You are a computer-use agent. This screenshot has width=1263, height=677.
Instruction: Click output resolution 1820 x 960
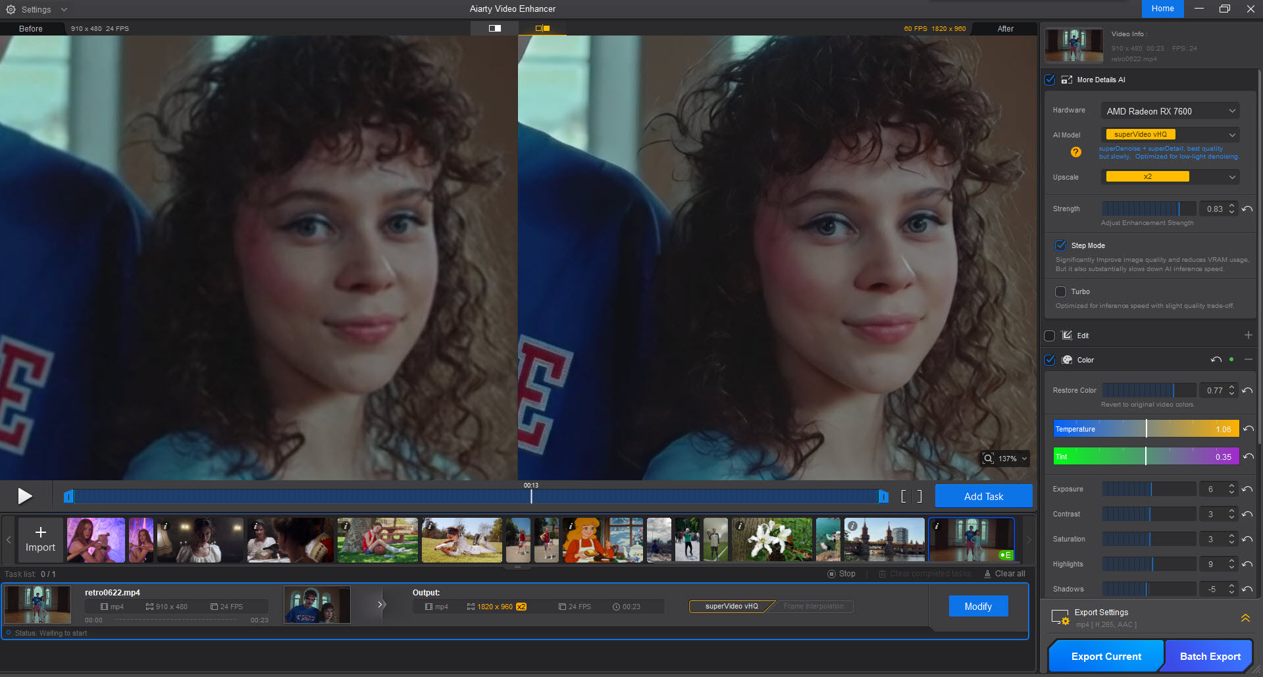[x=495, y=607]
